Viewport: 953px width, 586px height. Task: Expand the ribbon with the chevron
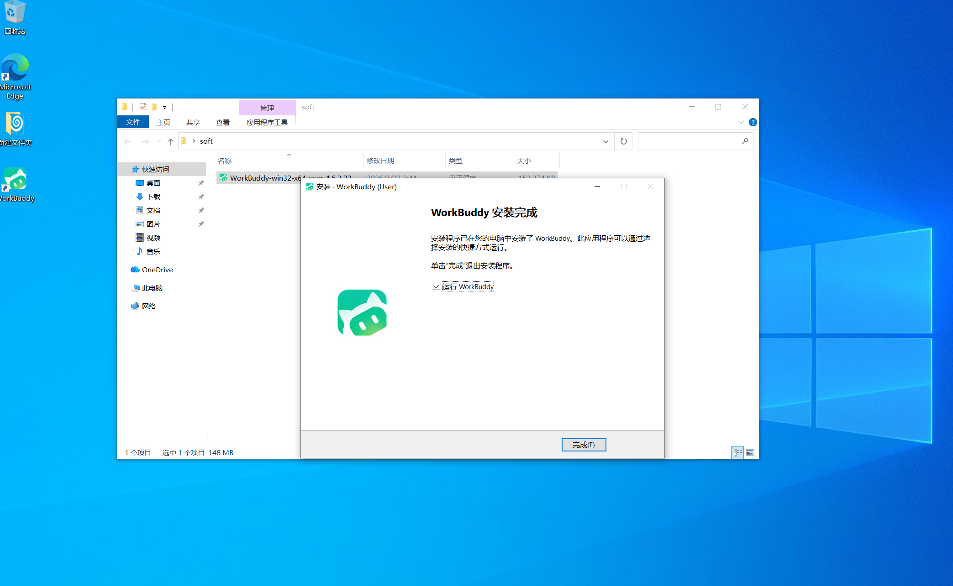(741, 122)
